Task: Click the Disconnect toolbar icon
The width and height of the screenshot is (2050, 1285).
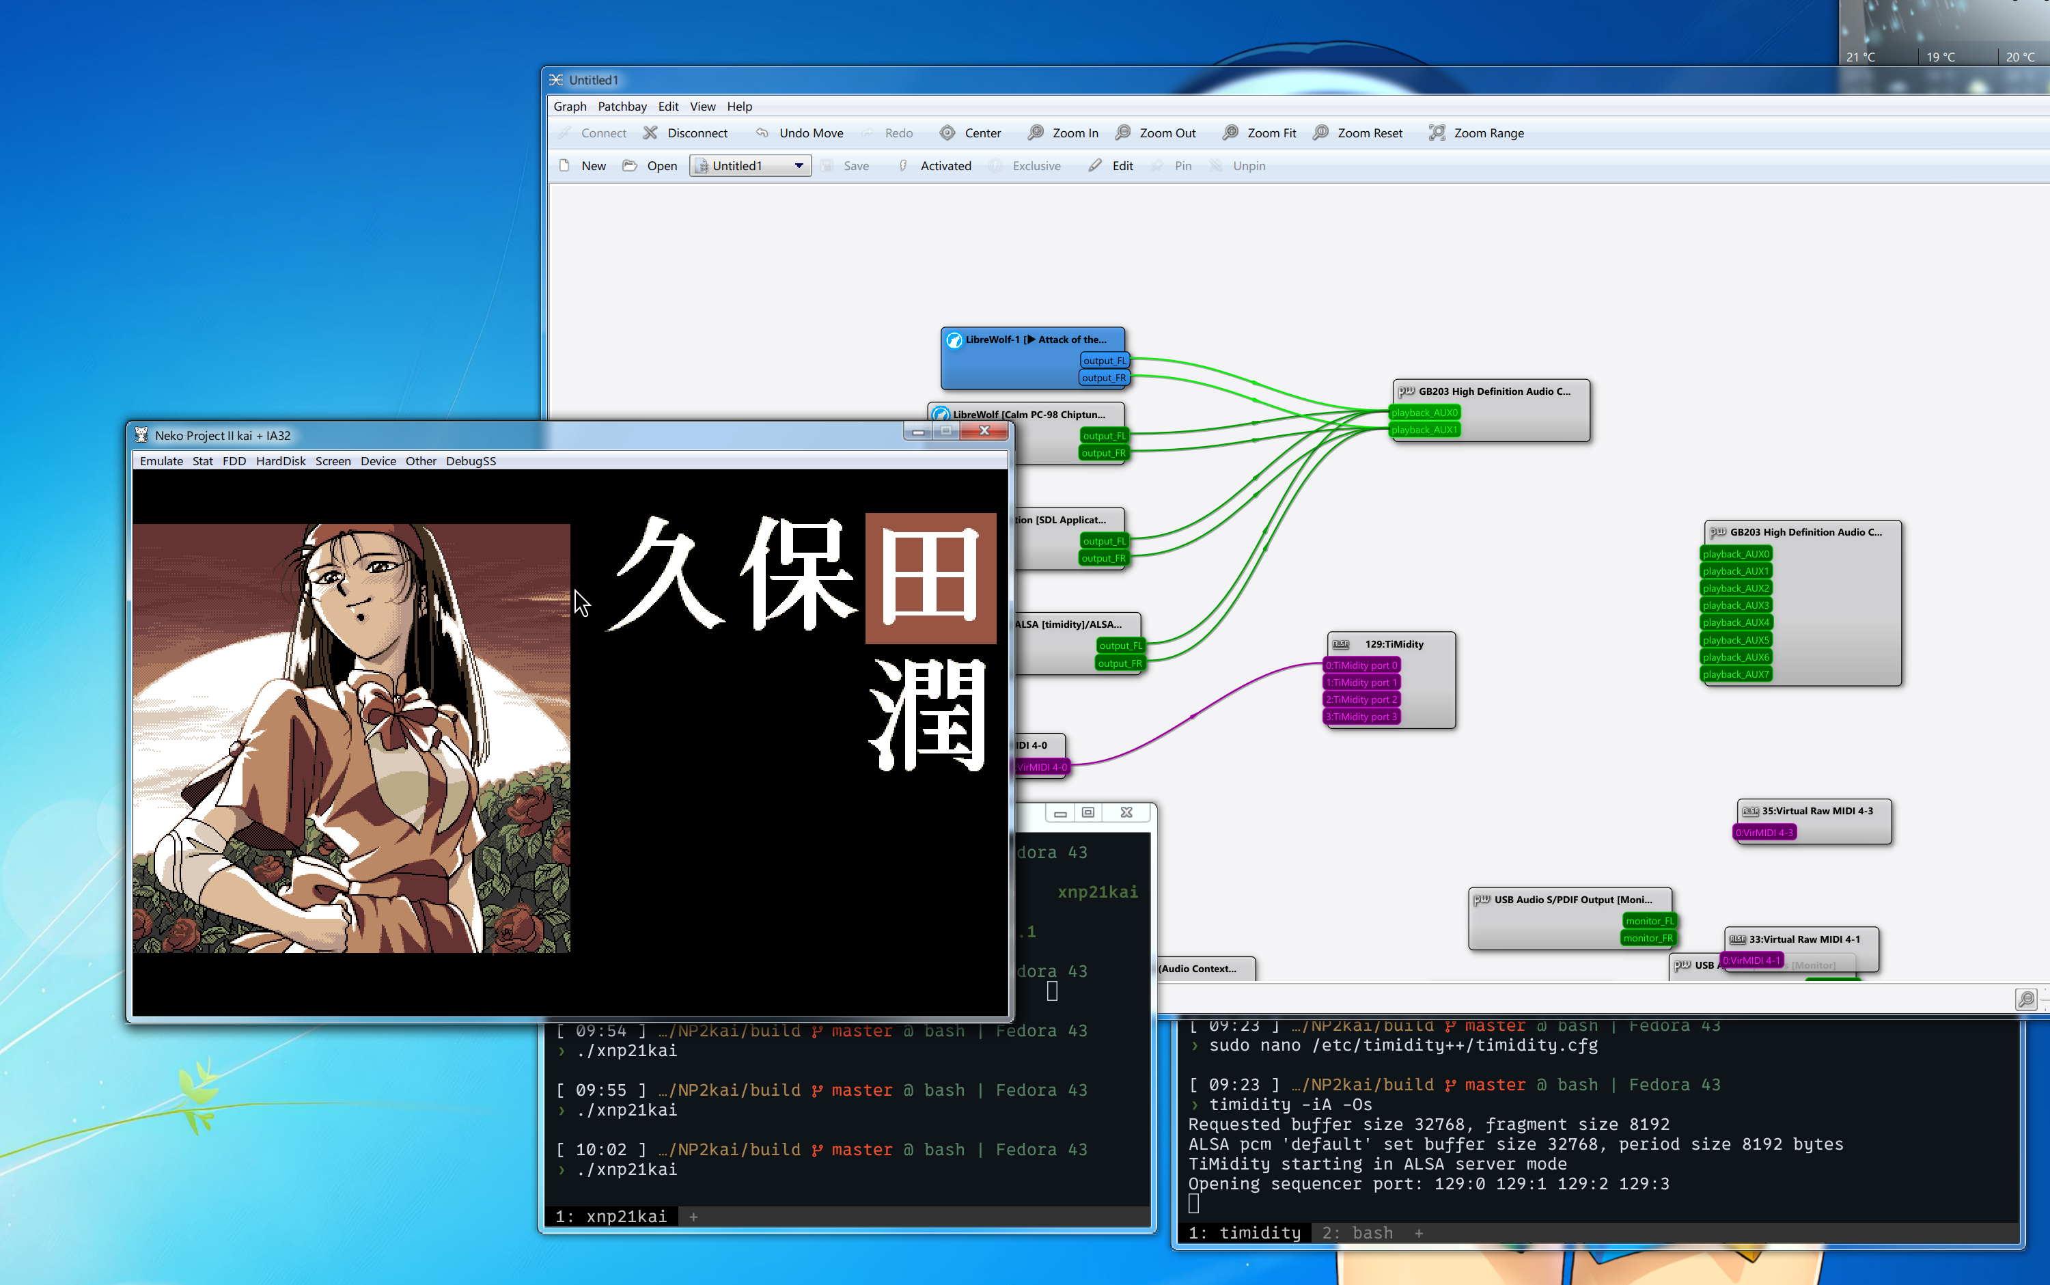Action: [x=650, y=133]
